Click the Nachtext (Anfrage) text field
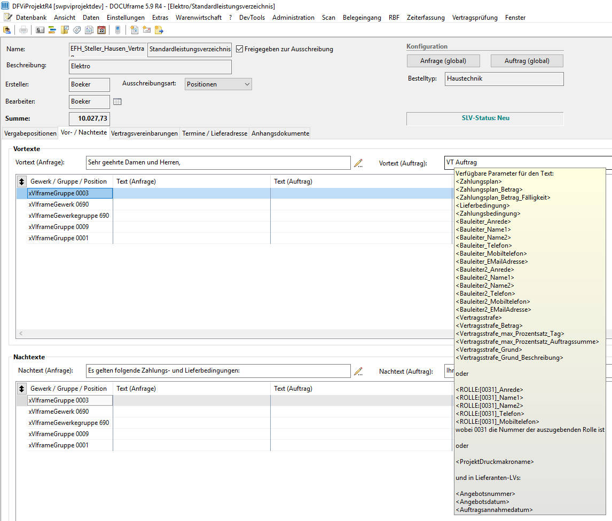 218,371
